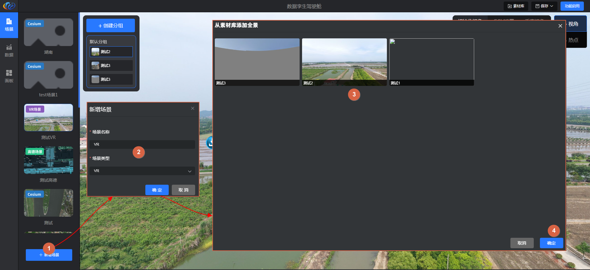
Task: Select the 热点 tab
Action: coord(573,40)
